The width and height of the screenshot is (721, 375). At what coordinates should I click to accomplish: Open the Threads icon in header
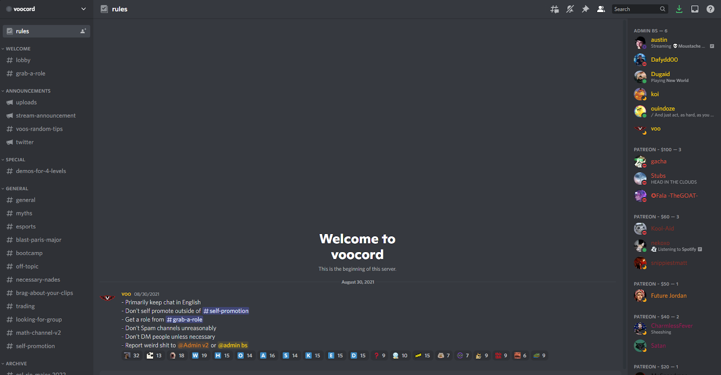pos(554,9)
